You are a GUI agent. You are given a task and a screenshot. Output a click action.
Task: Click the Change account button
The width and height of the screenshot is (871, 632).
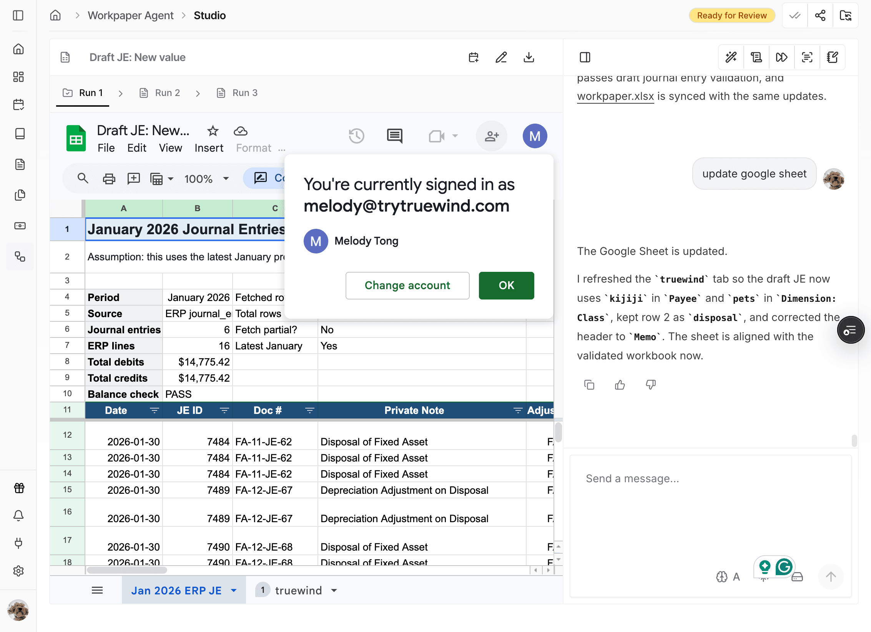click(x=407, y=285)
